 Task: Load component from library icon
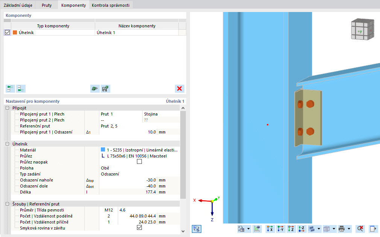[x=95, y=88]
